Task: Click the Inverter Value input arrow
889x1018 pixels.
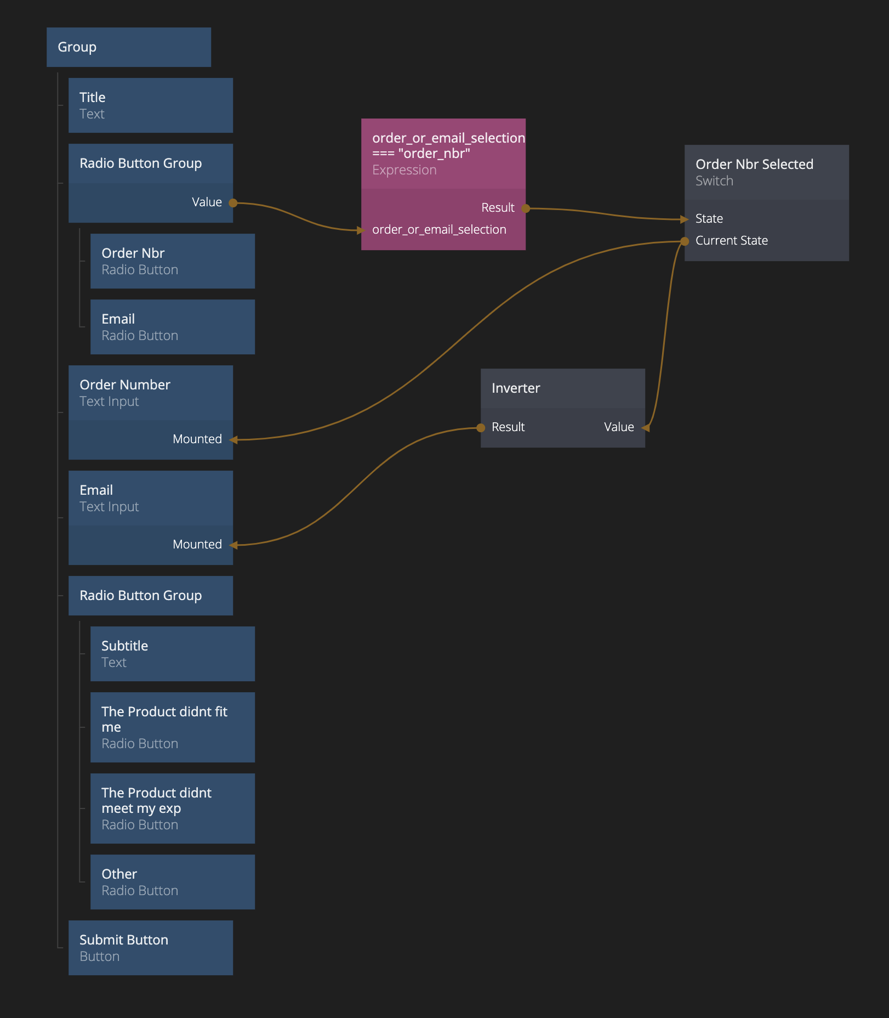Action: point(646,428)
